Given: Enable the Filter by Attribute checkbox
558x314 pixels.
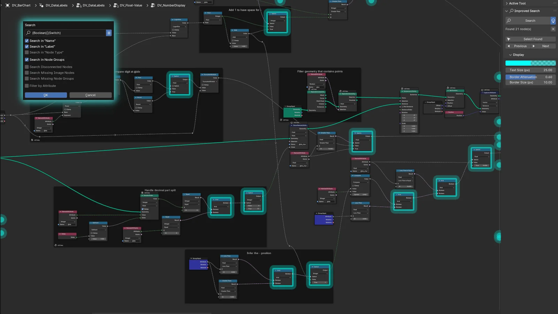Looking at the screenshot, I should tap(27, 85).
